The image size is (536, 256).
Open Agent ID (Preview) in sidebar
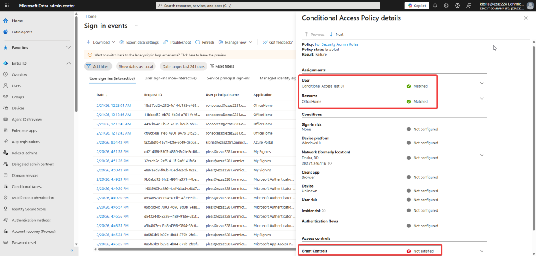click(27, 120)
